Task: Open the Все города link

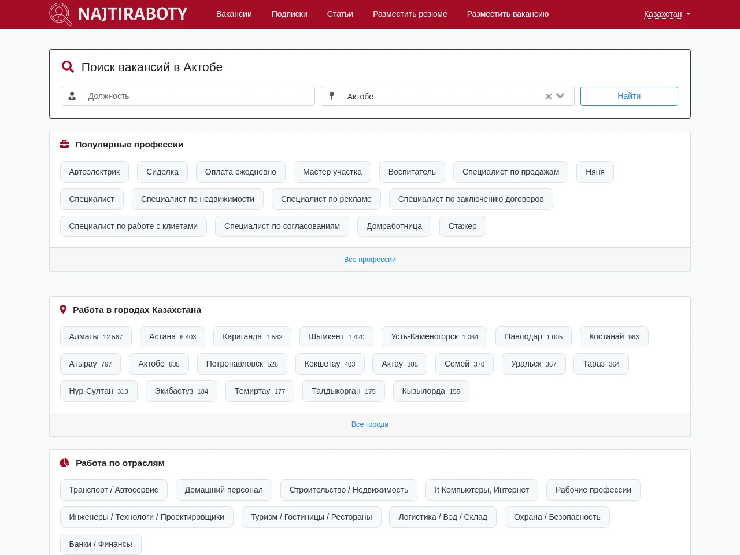Action: pos(370,424)
